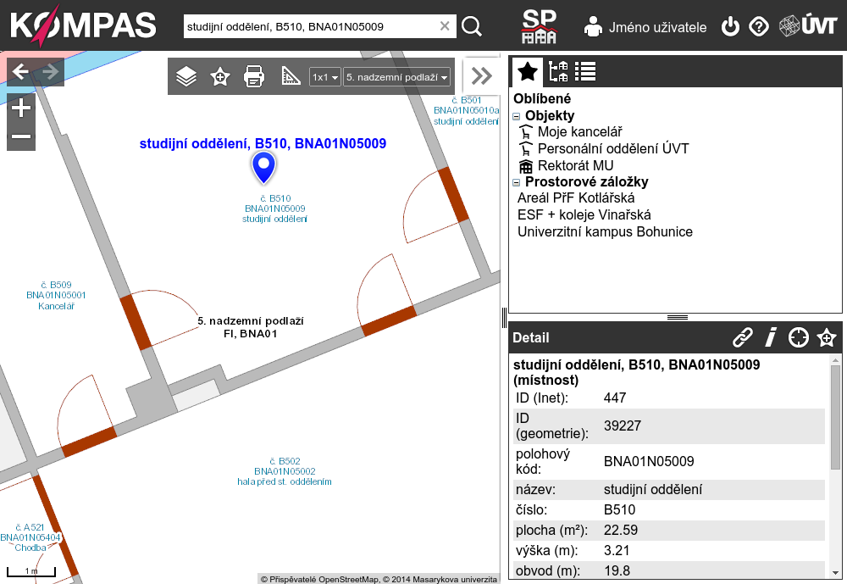The height and width of the screenshot is (584, 847).
Task: Go back to previous map view
Action: (20, 71)
